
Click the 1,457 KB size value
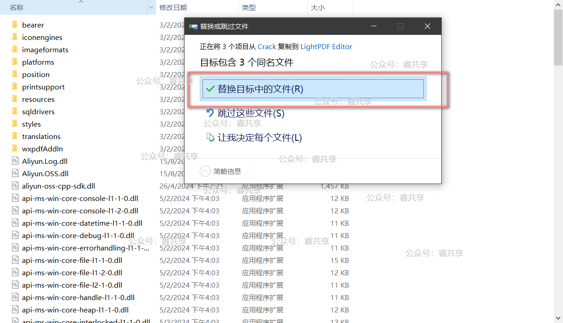coord(335,186)
